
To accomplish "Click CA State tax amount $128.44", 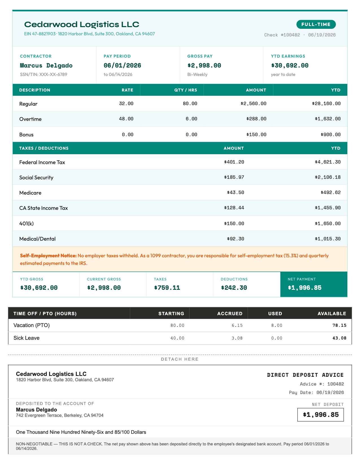I will click(x=234, y=208).
